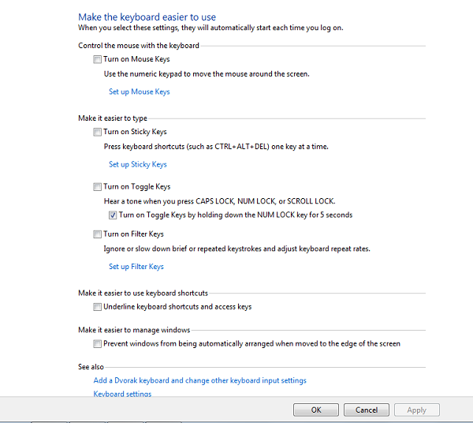Enable the Turn on Mouse Keys checkbox
The height and width of the screenshot is (423, 473).
click(98, 59)
